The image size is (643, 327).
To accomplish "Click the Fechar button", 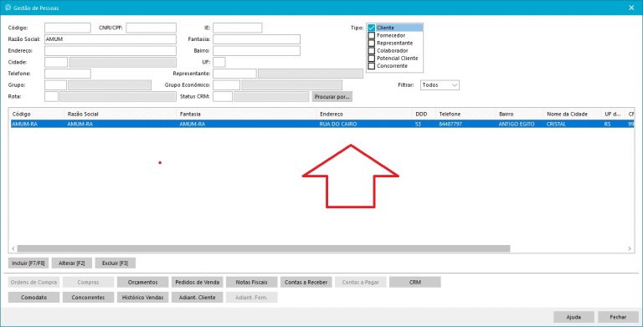I will [x=618, y=317].
